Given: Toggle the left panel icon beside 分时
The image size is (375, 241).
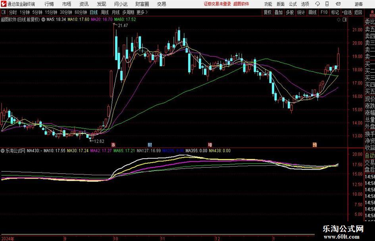Looking at the screenshot, I should (3, 12).
